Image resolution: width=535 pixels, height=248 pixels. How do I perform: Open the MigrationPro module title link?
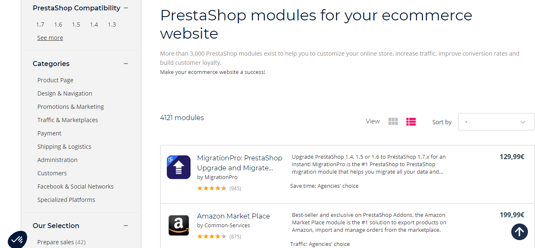(240, 163)
